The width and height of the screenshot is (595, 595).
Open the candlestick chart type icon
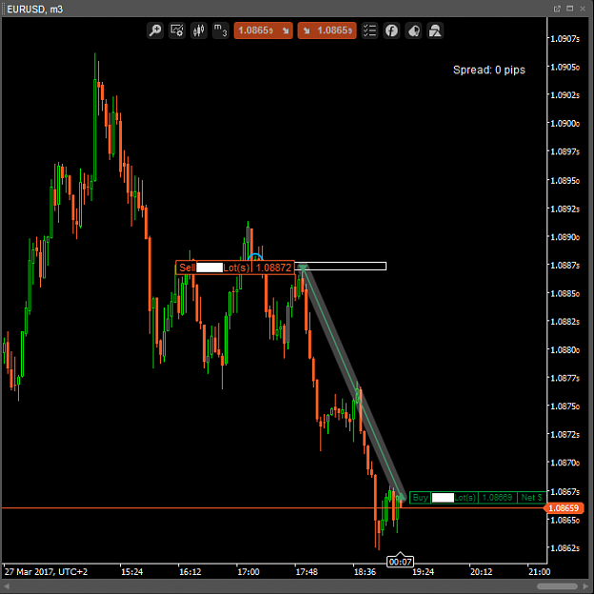tap(198, 30)
